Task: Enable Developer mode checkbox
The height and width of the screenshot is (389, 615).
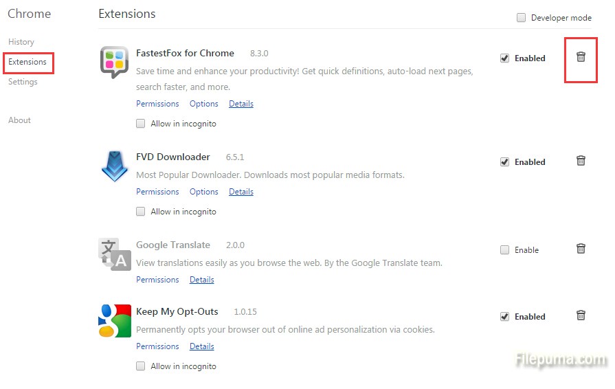Action: click(x=522, y=18)
